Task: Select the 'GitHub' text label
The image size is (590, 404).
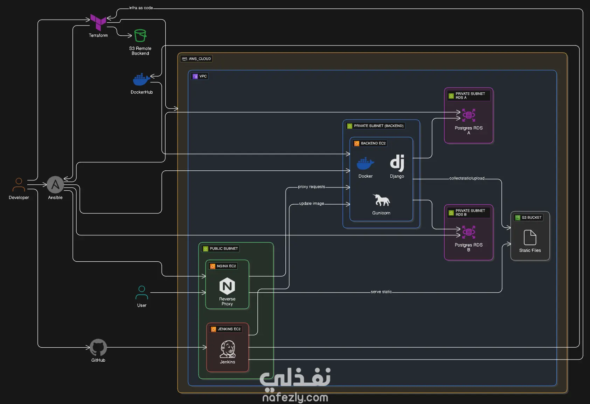Action: coord(98,360)
